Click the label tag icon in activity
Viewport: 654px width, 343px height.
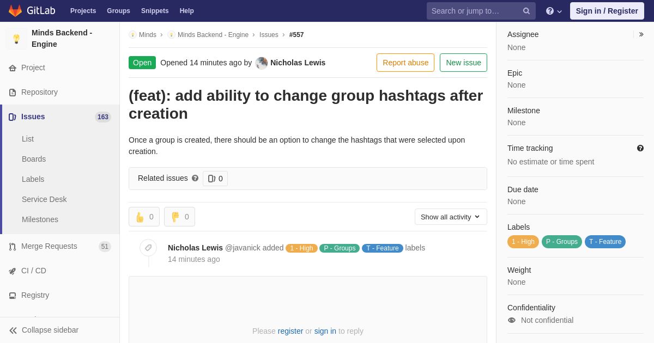(148, 248)
